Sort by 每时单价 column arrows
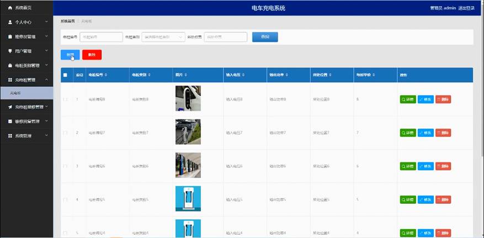 (x=374, y=75)
